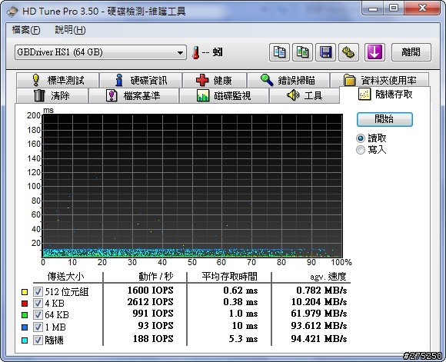
Task: Click the 動作 / 秒 column header
Action: point(156,277)
